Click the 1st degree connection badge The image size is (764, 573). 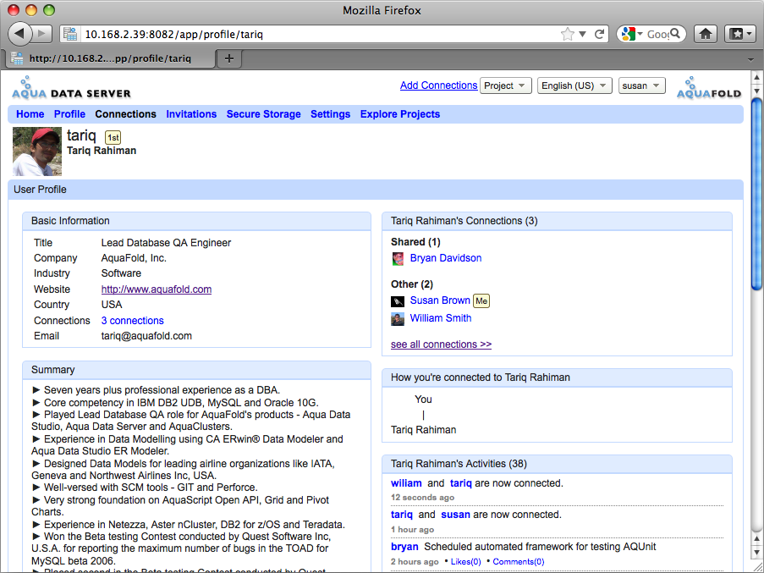(113, 137)
